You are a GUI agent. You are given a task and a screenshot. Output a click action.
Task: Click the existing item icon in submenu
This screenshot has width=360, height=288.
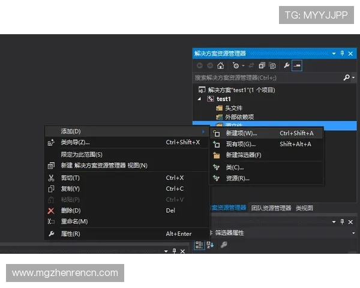[216, 145]
